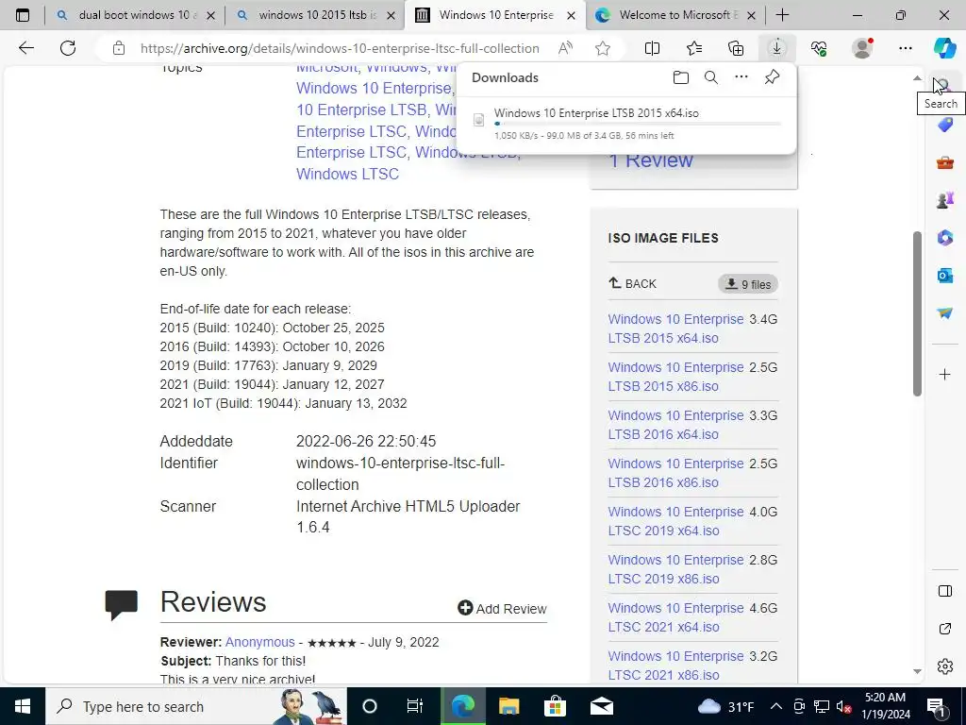Open more options in Downloads panel
The image size is (966, 725).
point(741,77)
